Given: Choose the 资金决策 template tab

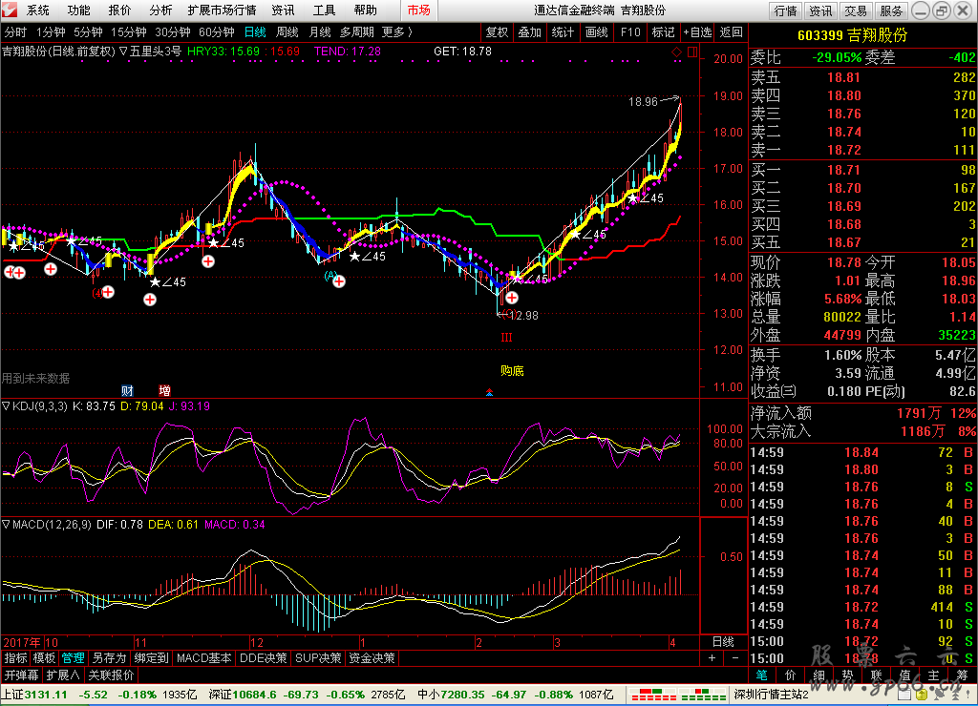Looking at the screenshot, I should 372,658.
